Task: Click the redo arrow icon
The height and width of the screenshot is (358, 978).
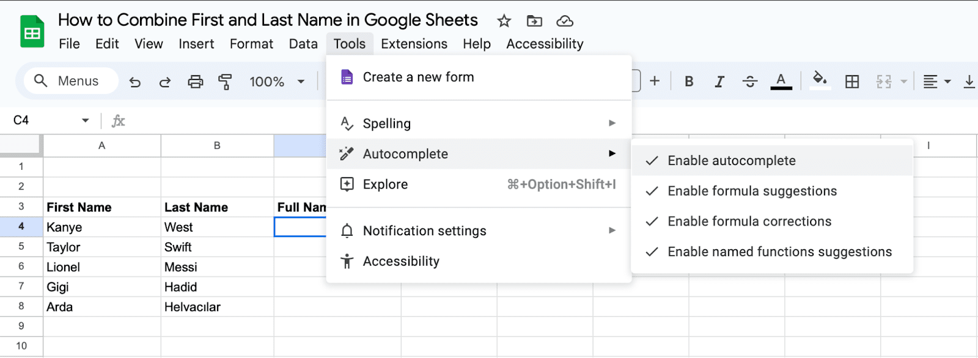Action: click(165, 82)
